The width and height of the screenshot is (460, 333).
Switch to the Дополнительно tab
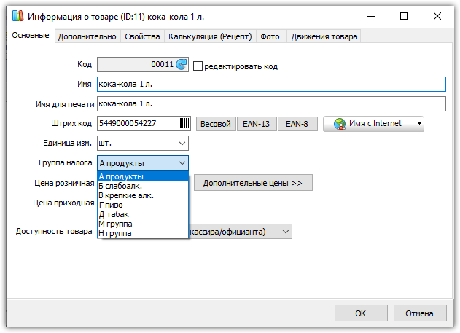(87, 36)
